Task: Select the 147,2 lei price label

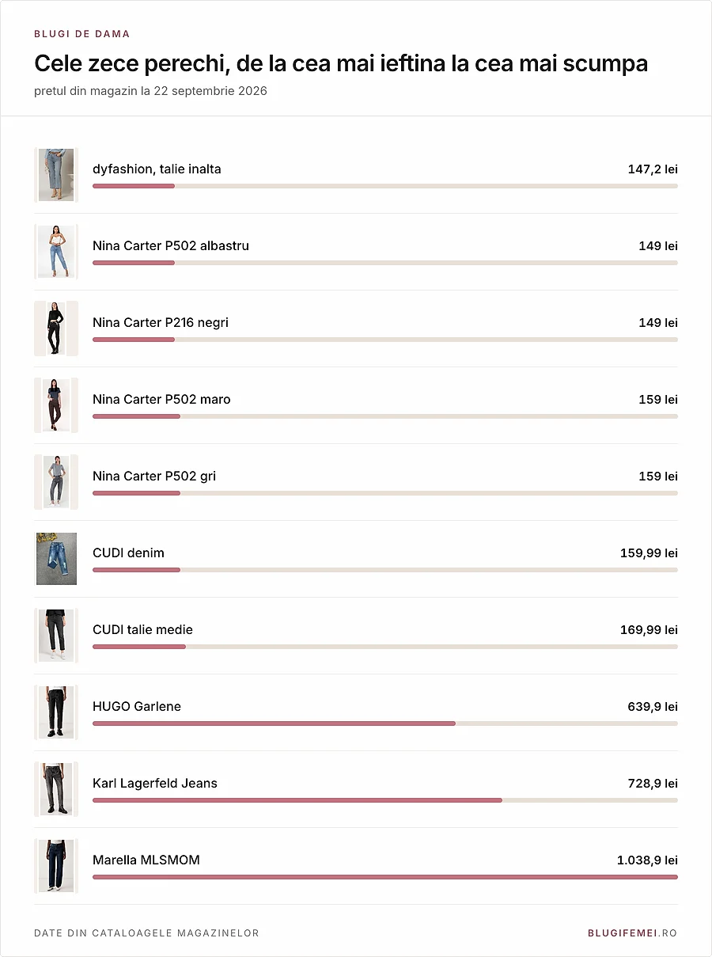Action: pyautogui.click(x=653, y=169)
